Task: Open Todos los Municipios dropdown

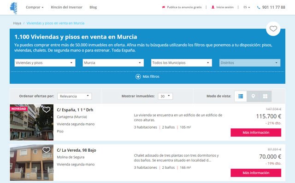Action: (181, 63)
